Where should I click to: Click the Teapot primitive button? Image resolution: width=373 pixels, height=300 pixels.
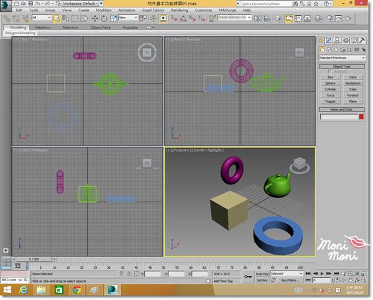(330, 101)
